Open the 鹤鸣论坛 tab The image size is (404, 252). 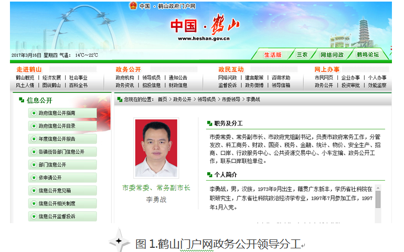(367, 54)
